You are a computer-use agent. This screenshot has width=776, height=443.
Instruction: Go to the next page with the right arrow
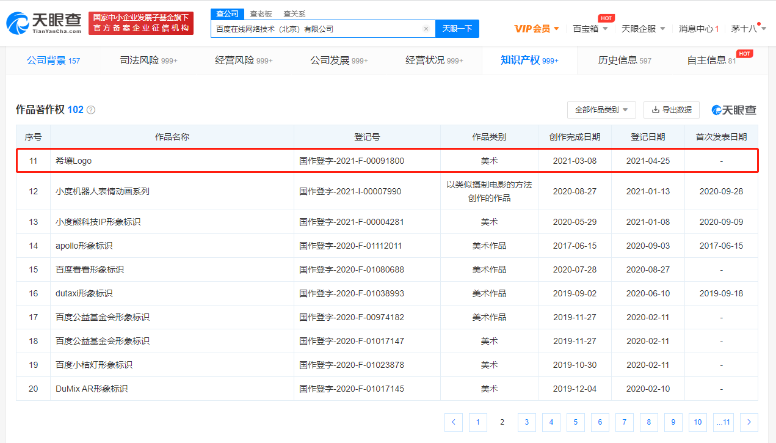coord(749,422)
